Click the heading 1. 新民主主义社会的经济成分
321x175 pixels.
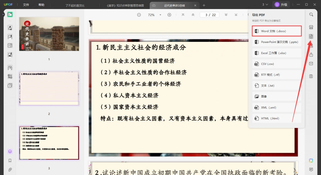(x=141, y=48)
